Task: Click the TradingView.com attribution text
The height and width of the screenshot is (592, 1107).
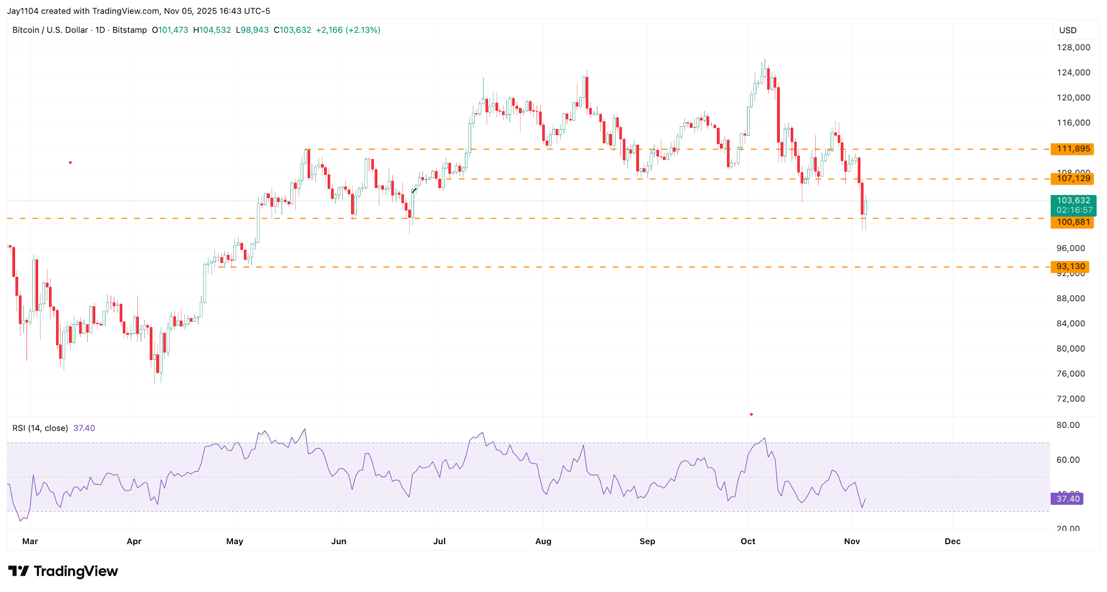Action: pos(125,11)
